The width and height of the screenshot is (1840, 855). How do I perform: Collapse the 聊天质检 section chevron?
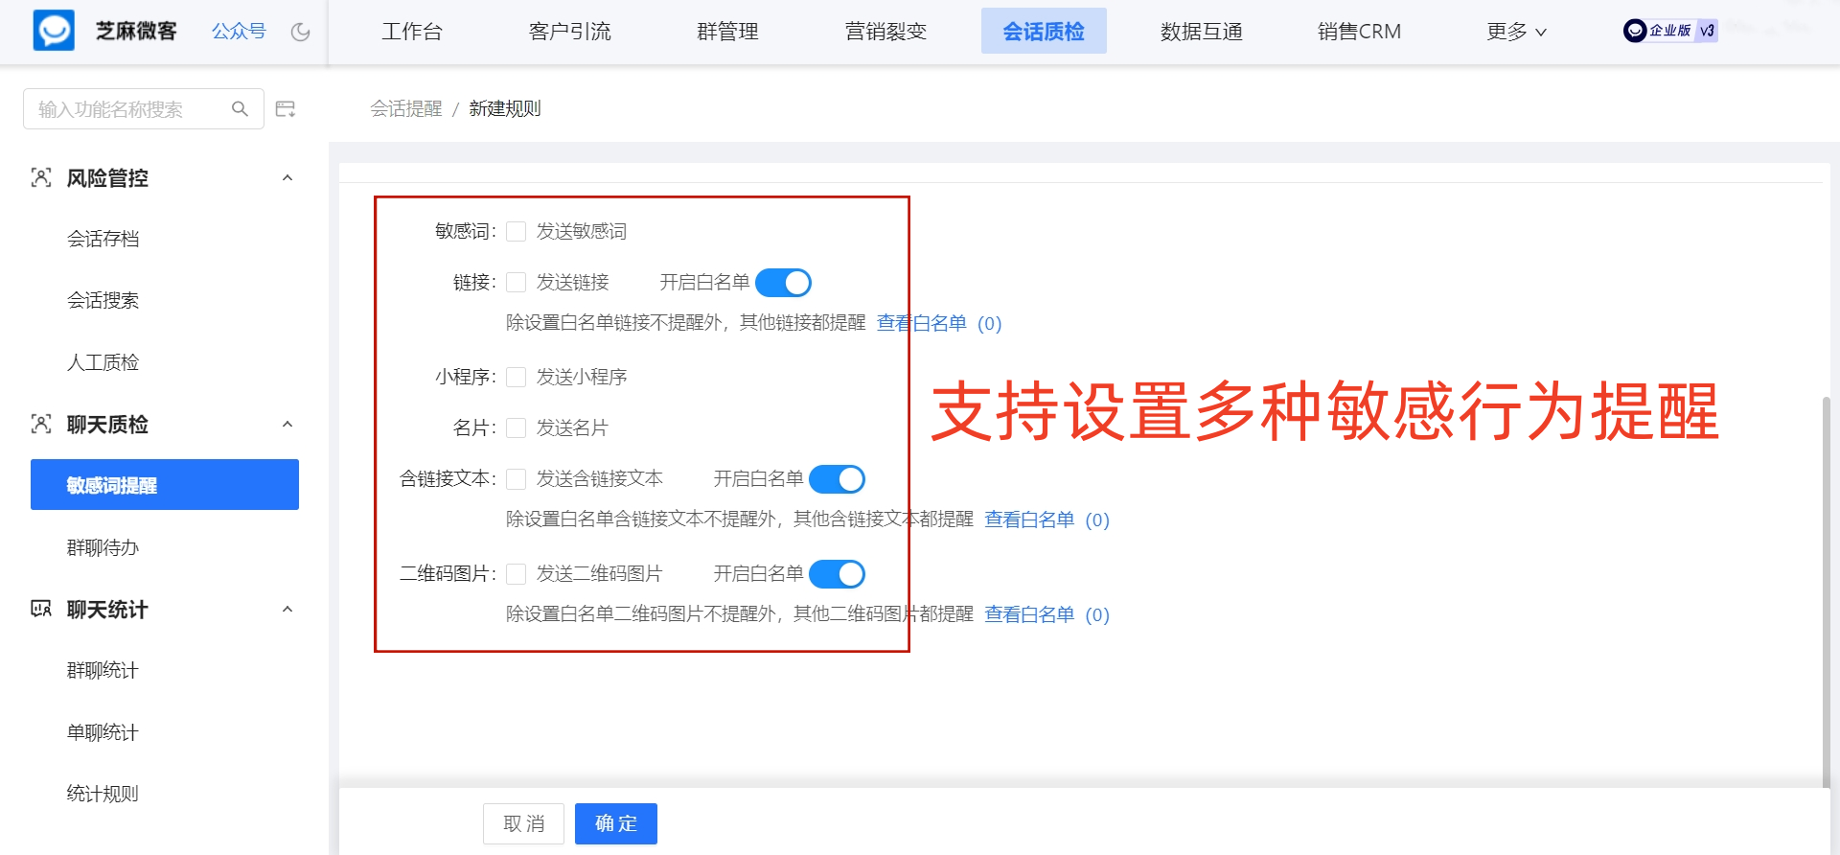pyautogui.click(x=287, y=424)
